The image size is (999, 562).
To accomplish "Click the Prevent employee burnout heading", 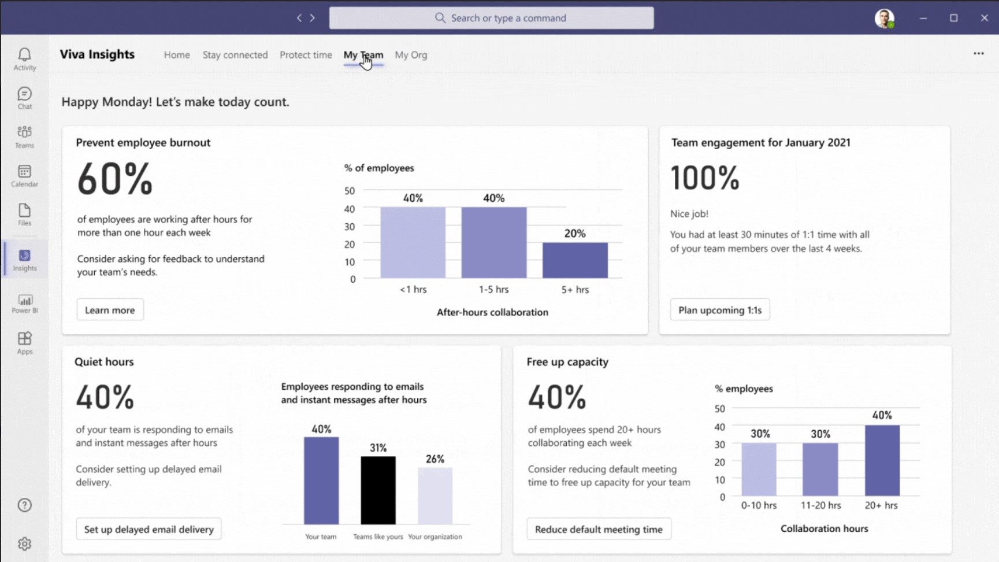I will click(143, 142).
